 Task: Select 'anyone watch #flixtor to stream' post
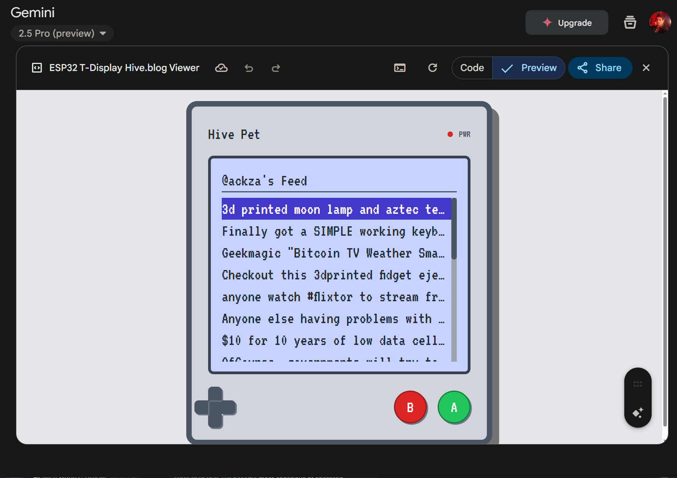[336, 297]
